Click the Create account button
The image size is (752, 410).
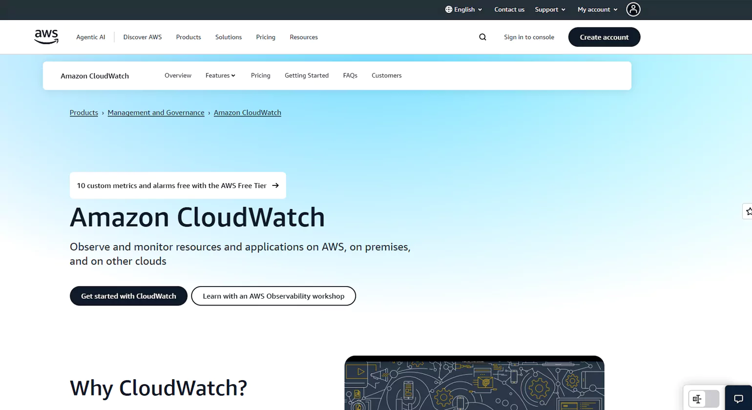(x=604, y=37)
